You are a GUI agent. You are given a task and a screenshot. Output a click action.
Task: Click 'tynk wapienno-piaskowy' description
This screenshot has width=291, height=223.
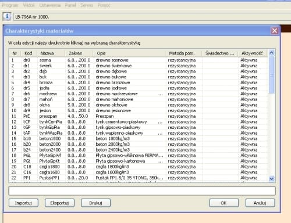coord(119,133)
